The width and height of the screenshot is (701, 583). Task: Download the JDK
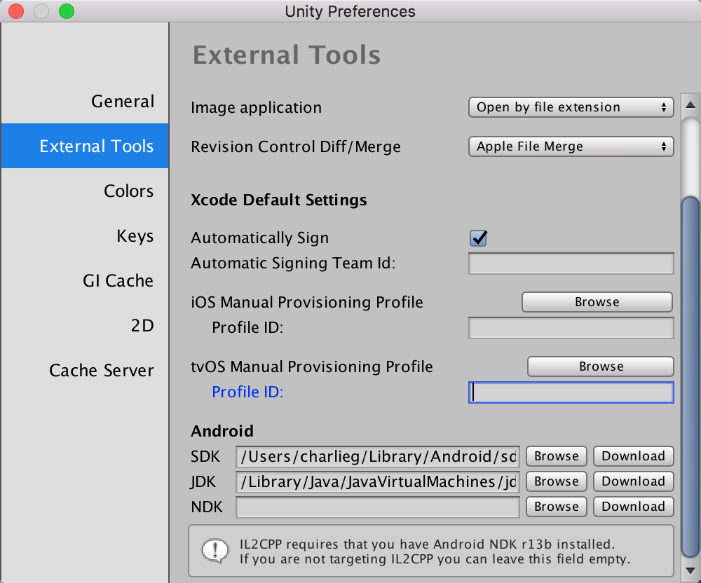click(x=633, y=481)
